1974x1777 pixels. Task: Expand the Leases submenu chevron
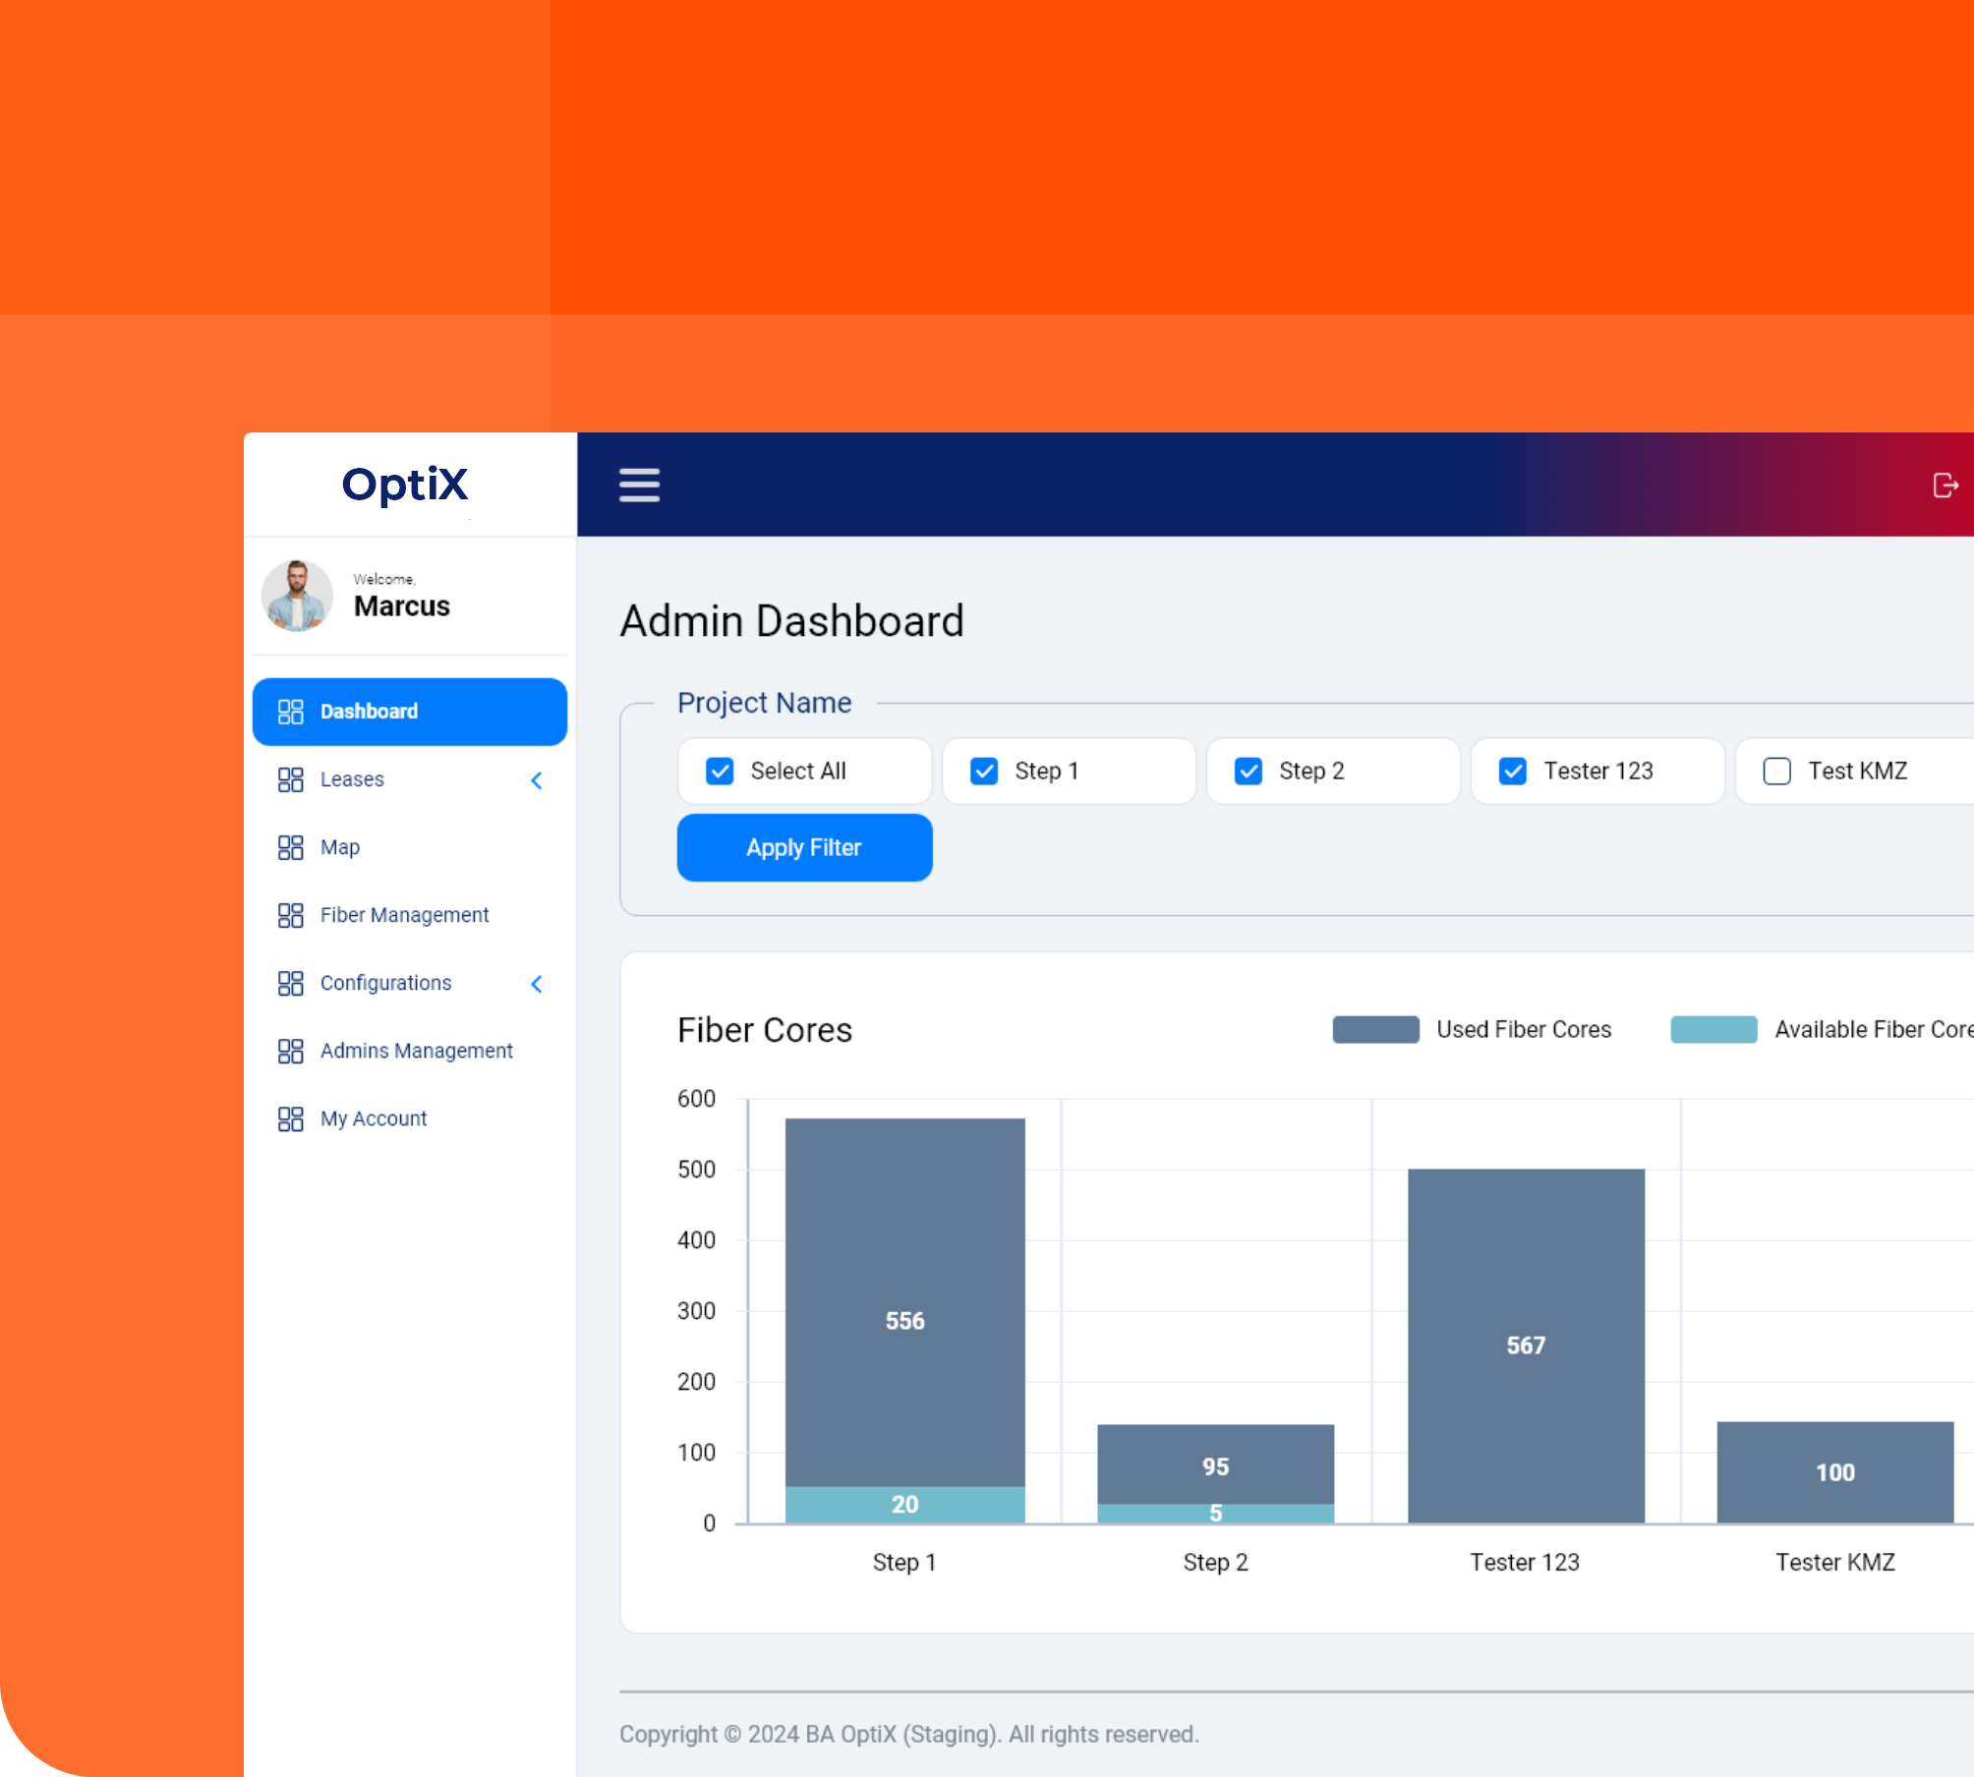(537, 780)
